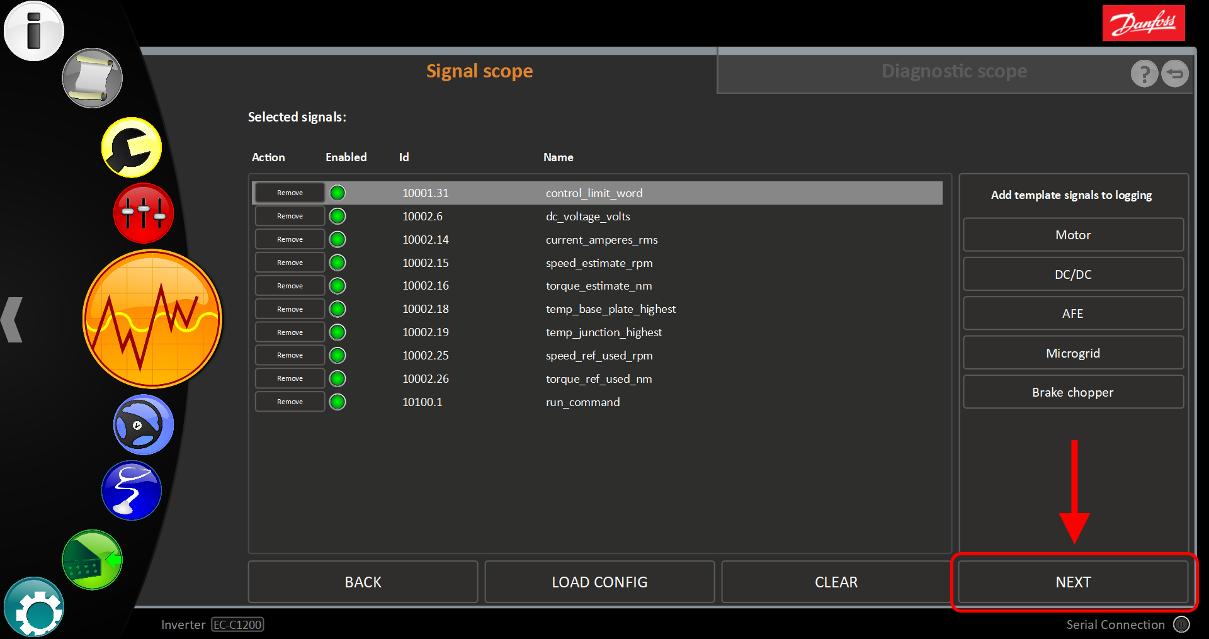Toggle enabled indicator for control_limit_word
This screenshot has height=639, width=1209.
(x=338, y=193)
